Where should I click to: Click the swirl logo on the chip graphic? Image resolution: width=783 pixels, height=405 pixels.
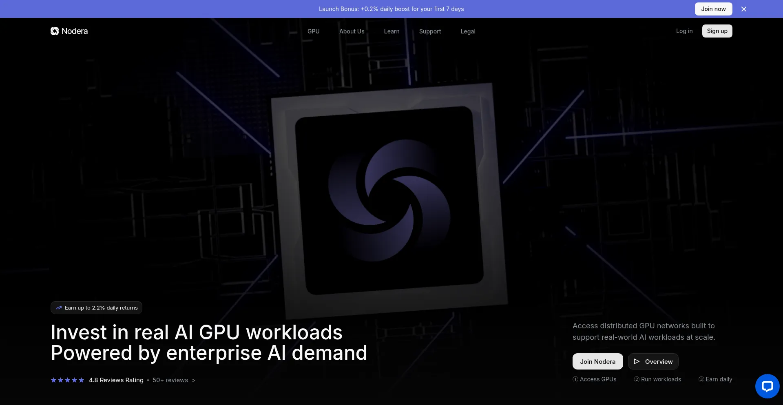(x=389, y=200)
